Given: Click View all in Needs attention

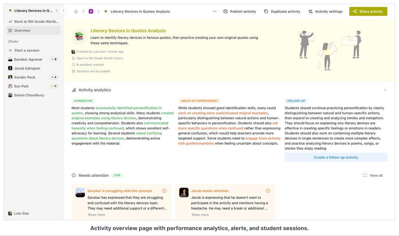Looking at the screenshot, I should pyautogui.click(x=373, y=175).
